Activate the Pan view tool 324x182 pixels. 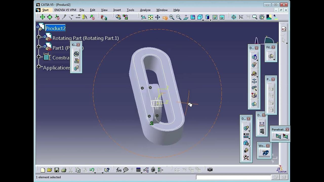coord(158,17)
